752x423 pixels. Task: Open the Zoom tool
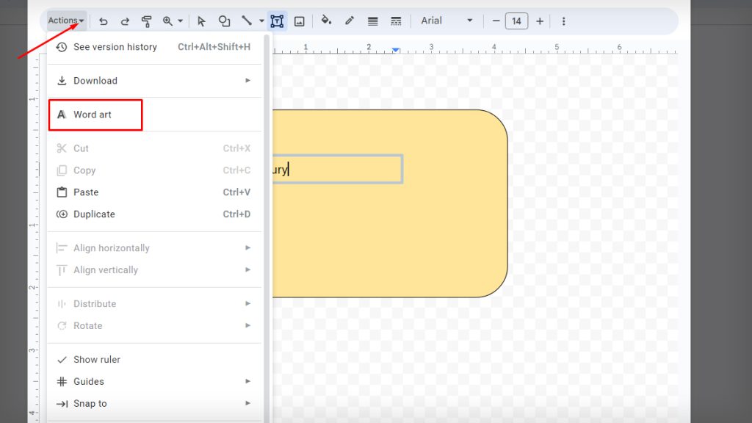[167, 21]
